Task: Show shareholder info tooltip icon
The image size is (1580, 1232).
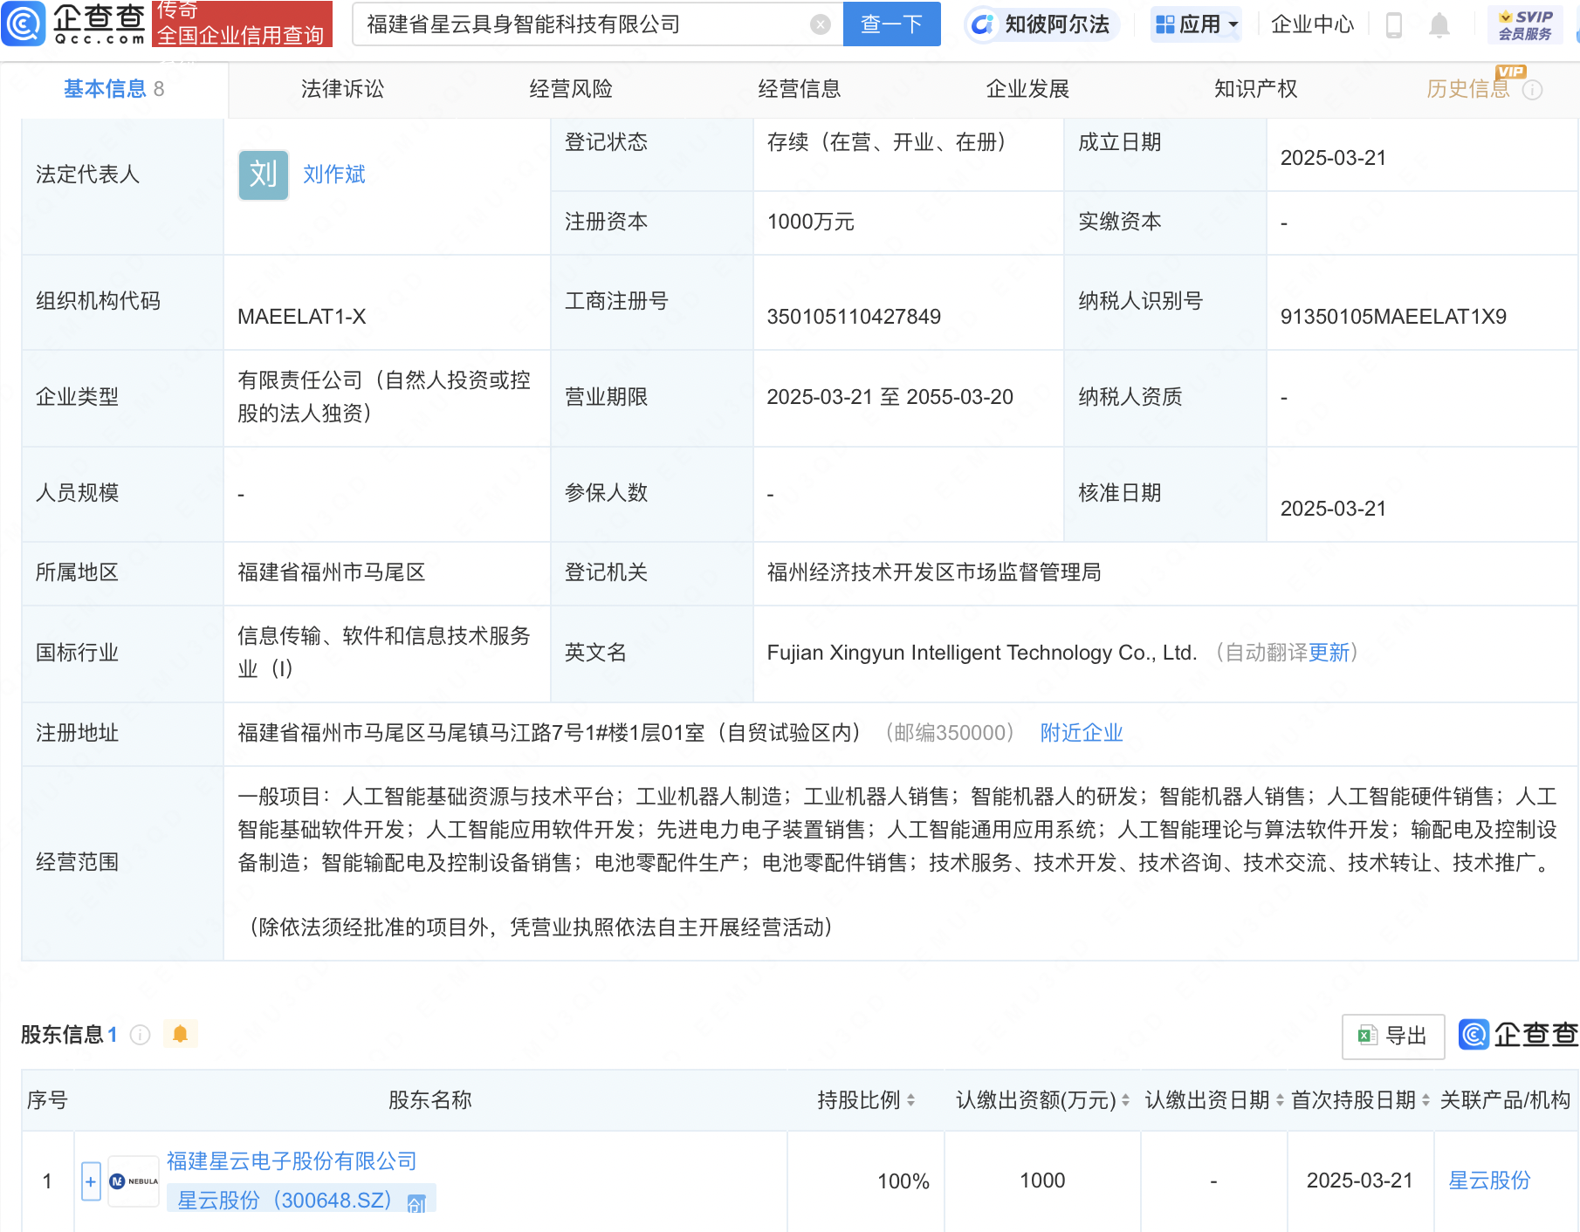Action: (140, 1035)
